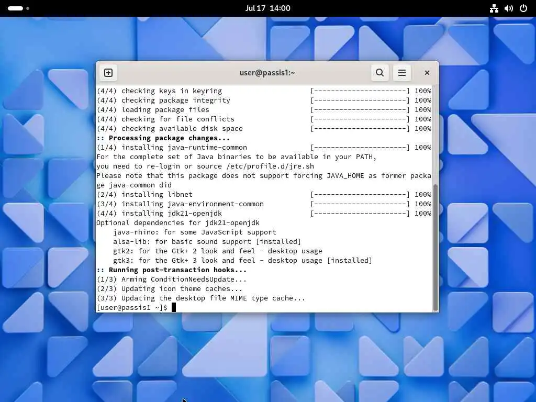The width and height of the screenshot is (536, 402).
Task: Close the terminal window
Action: [x=427, y=73]
